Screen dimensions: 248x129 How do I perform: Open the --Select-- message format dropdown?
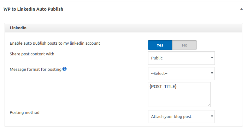click(181, 74)
